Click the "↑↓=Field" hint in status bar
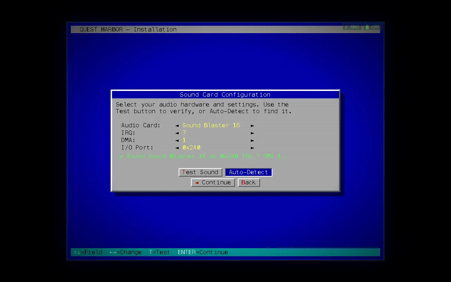 (x=88, y=252)
